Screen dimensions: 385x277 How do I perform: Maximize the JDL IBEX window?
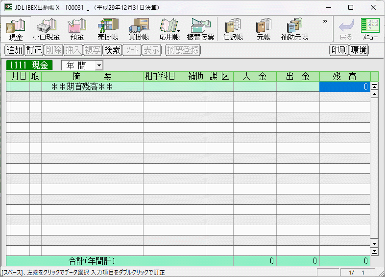coord(351,8)
